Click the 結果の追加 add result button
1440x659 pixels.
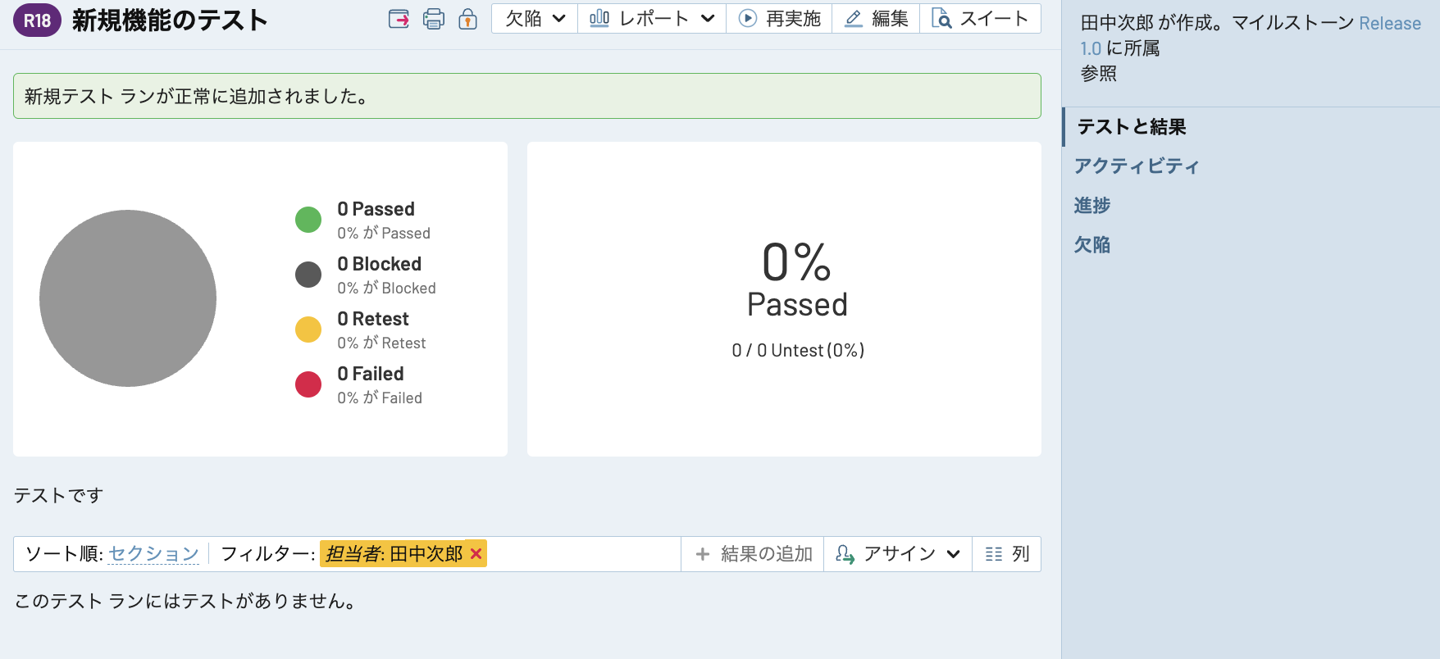click(753, 554)
